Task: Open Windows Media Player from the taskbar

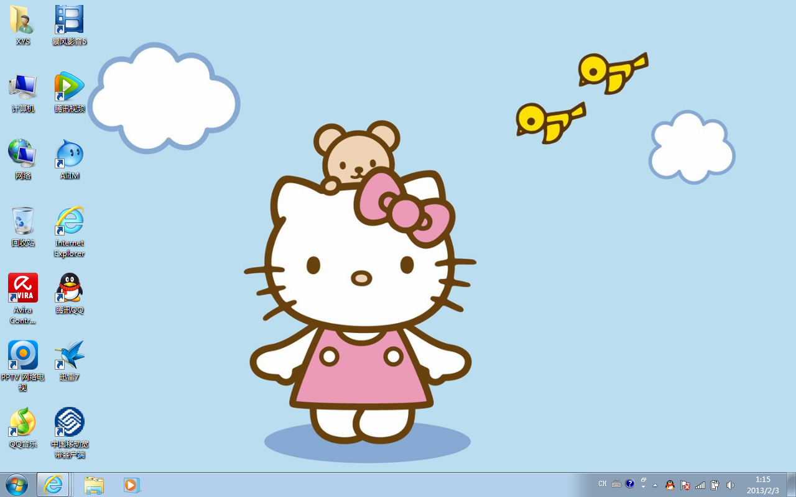Action: tap(131, 485)
